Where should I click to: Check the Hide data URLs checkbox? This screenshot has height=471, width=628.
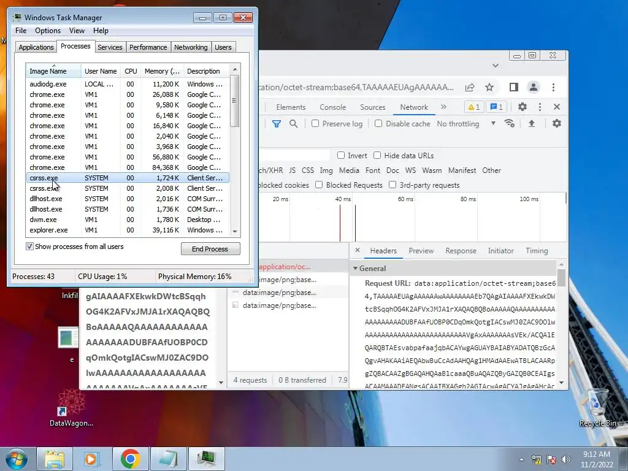377,155
